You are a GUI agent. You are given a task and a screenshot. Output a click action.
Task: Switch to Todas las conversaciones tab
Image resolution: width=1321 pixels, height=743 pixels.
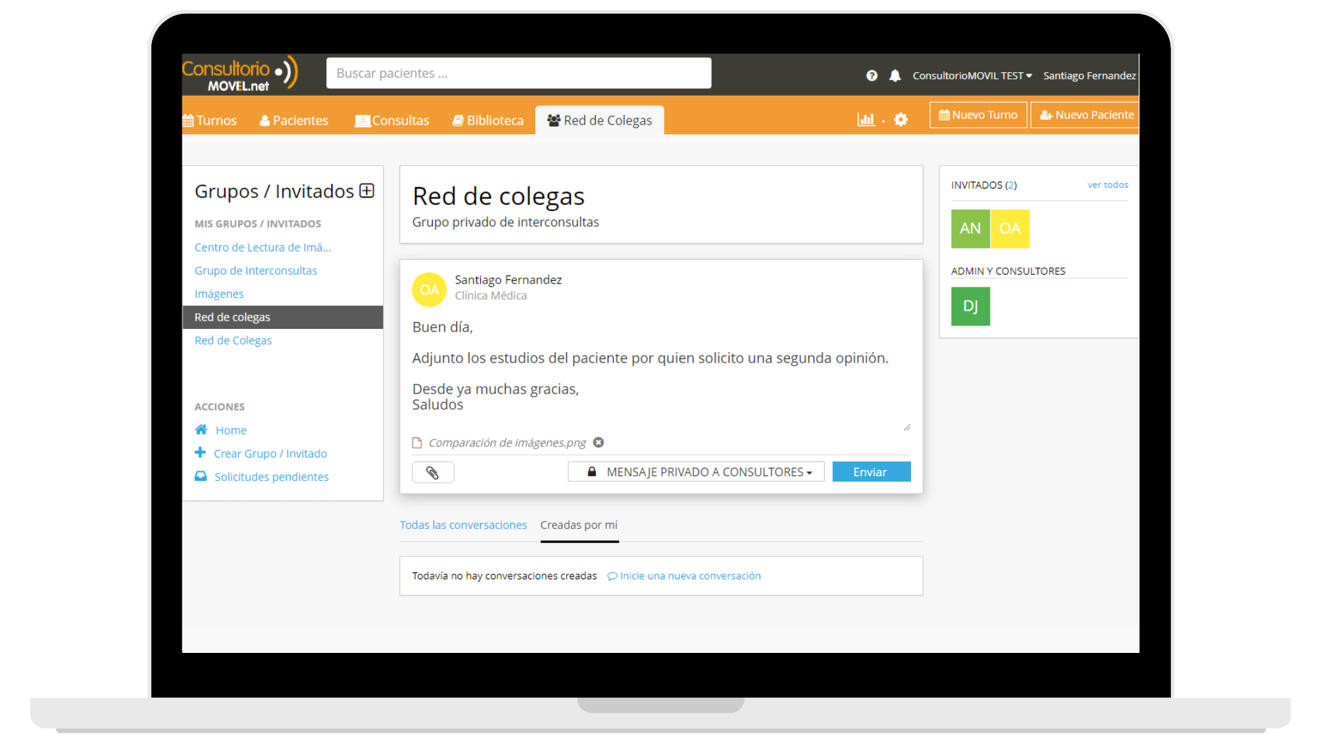click(x=463, y=525)
